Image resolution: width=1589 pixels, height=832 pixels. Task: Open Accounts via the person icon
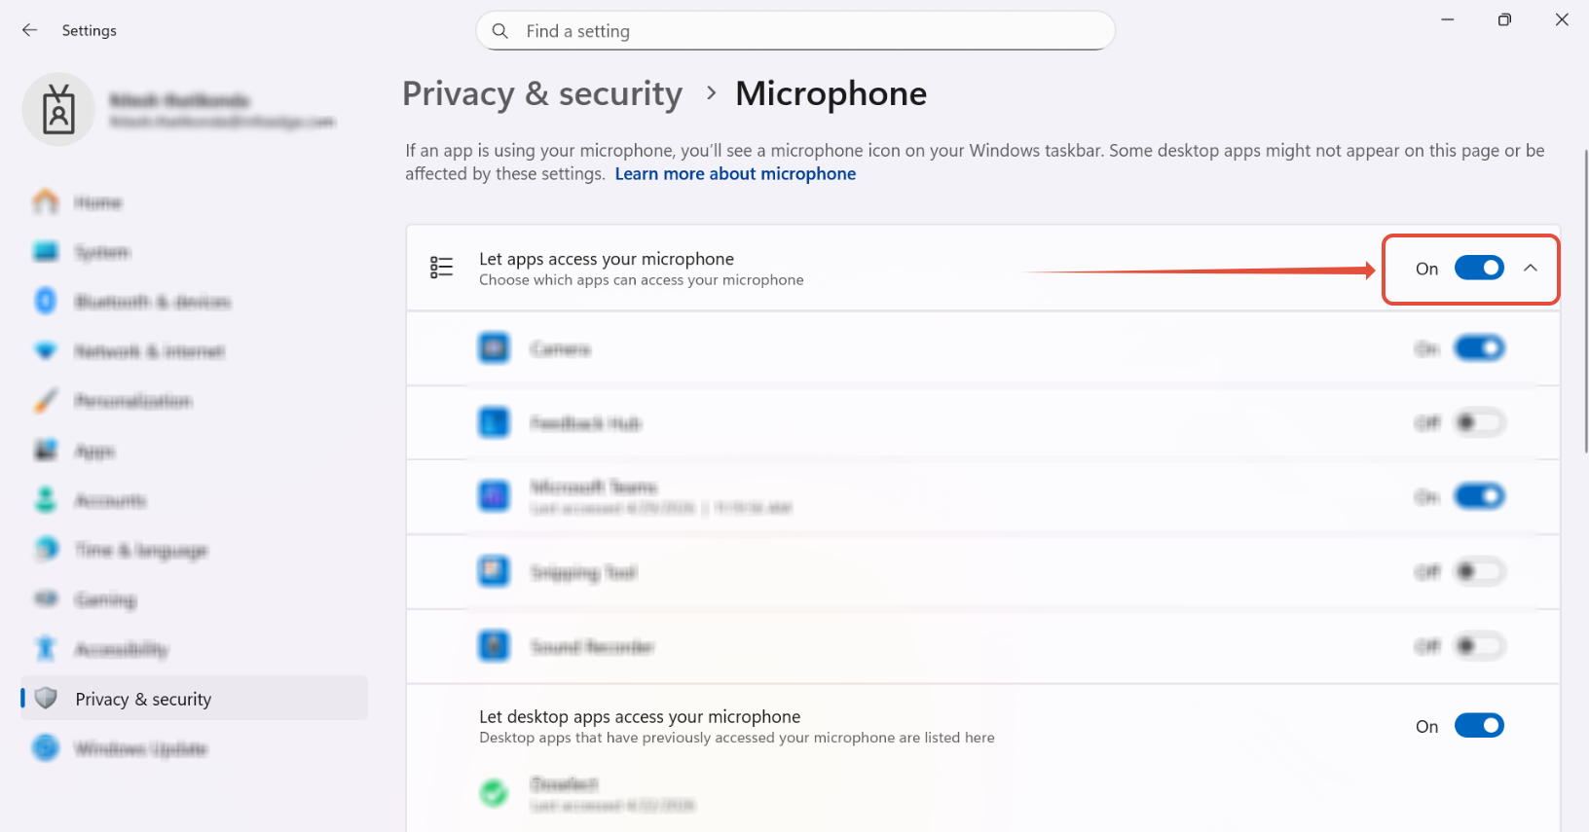[x=46, y=500]
